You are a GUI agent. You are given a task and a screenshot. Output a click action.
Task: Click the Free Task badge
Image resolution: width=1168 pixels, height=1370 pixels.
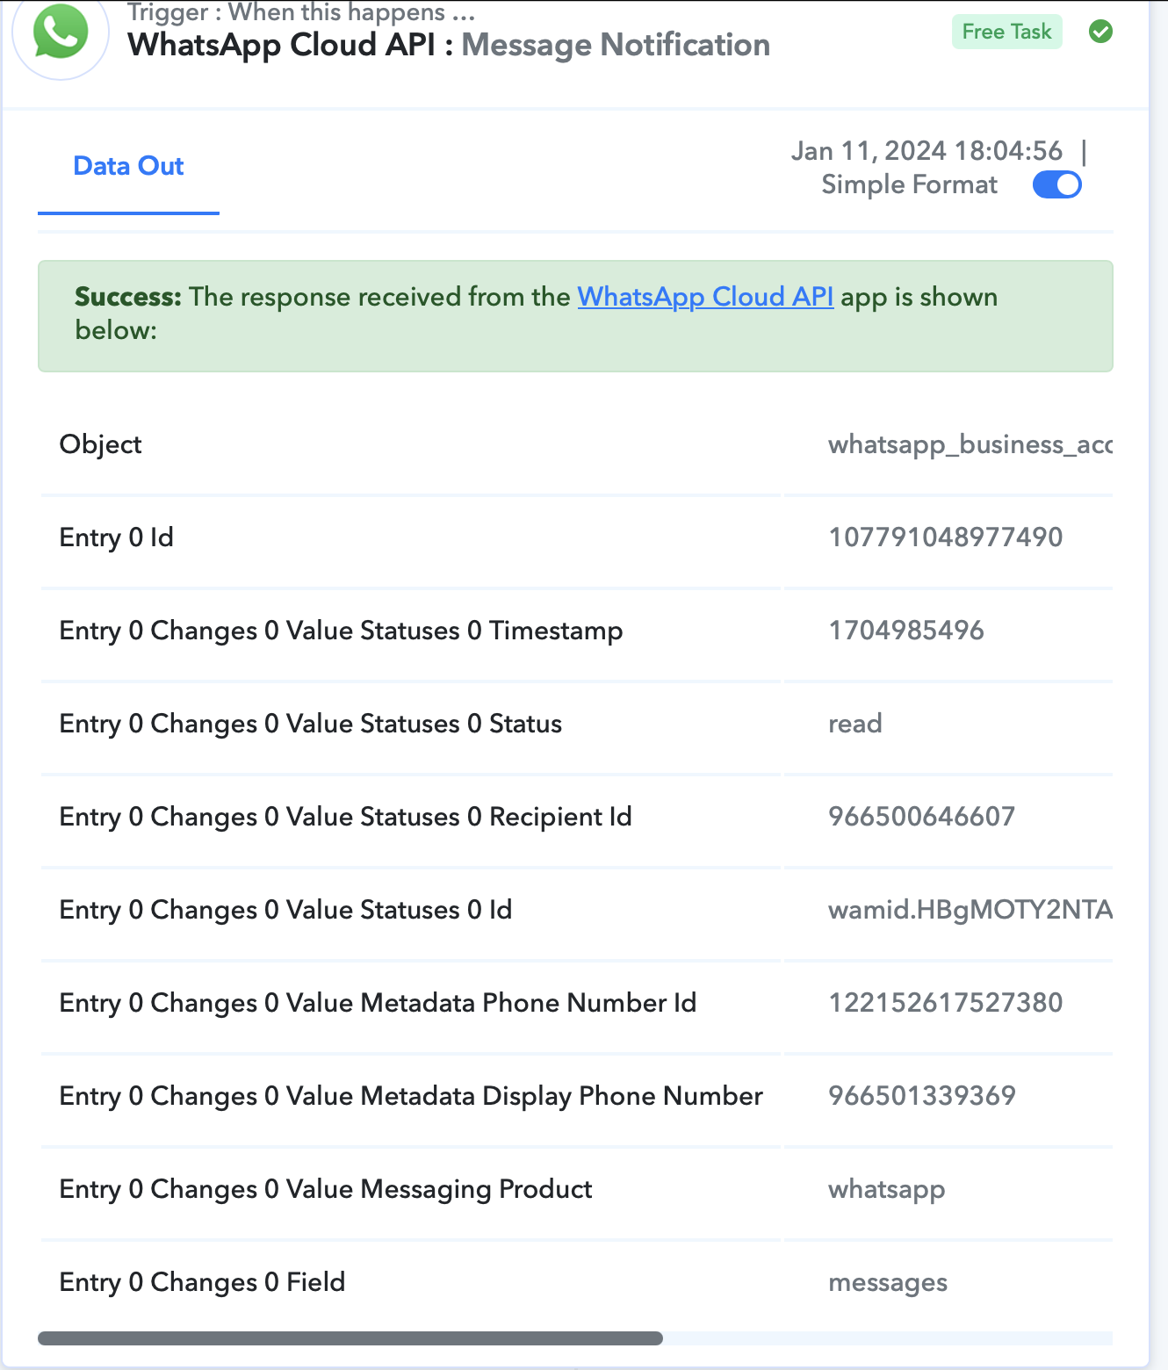pyautogui.click(x=1006, y=32)
